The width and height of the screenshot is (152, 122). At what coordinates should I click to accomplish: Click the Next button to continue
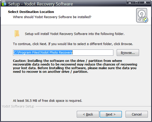pyautogui.click(x=111, y=114)
